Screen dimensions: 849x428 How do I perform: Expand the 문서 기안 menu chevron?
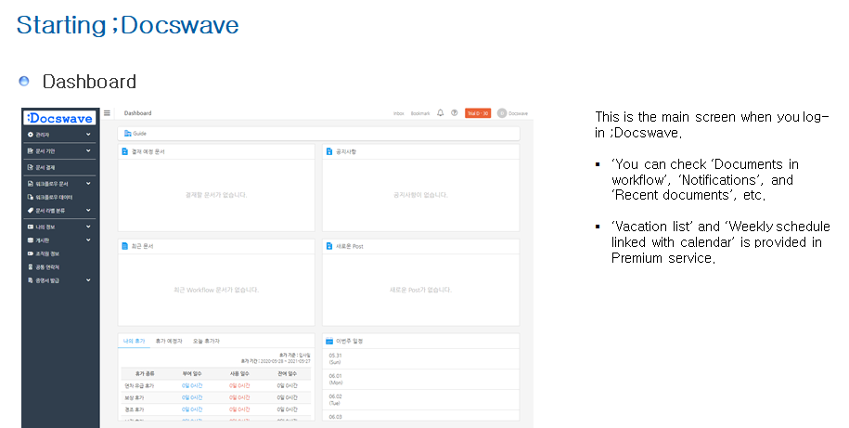(x=88, y=150)
